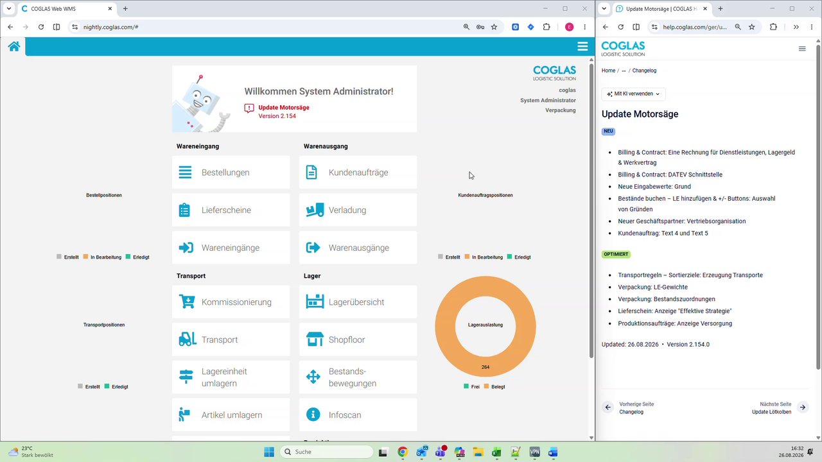Go to the WMS home icon
Screen dimensions: 822x462
(x=14, y=46)
